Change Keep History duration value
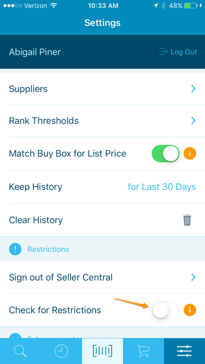Image resolution: width=205 pixels, height=364 pixels. pyautogui.click(x=162, y=187)
